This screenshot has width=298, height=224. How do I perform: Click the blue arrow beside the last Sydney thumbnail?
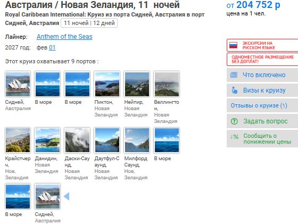pyautogui.click(x=67, y=196)
